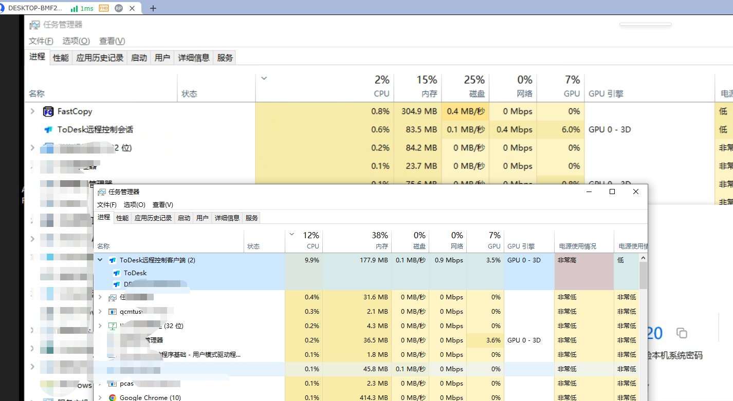Screen dimensions: 733x401
Task: Expand the qcmtus process row
Action: (100, 312)
